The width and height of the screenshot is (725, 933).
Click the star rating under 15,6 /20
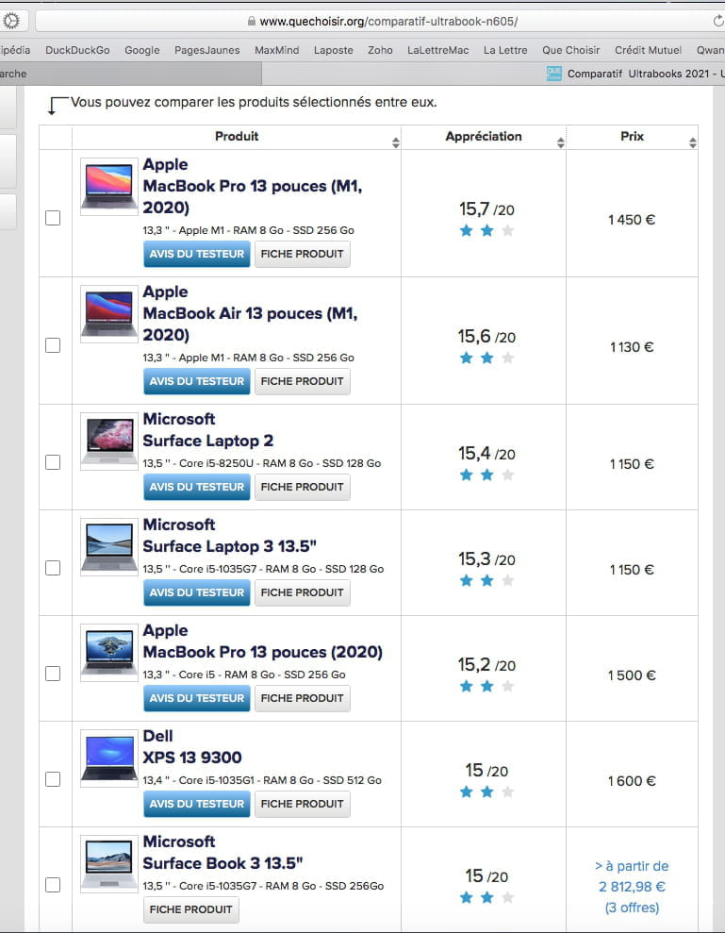click(486, 358)
